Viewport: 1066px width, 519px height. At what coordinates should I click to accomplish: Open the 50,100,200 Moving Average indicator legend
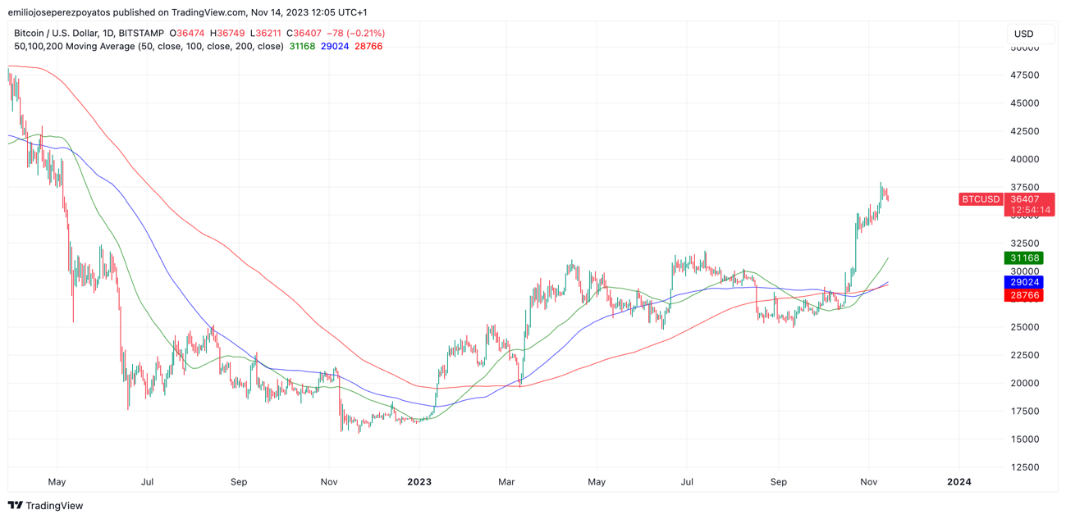(148, 47)
